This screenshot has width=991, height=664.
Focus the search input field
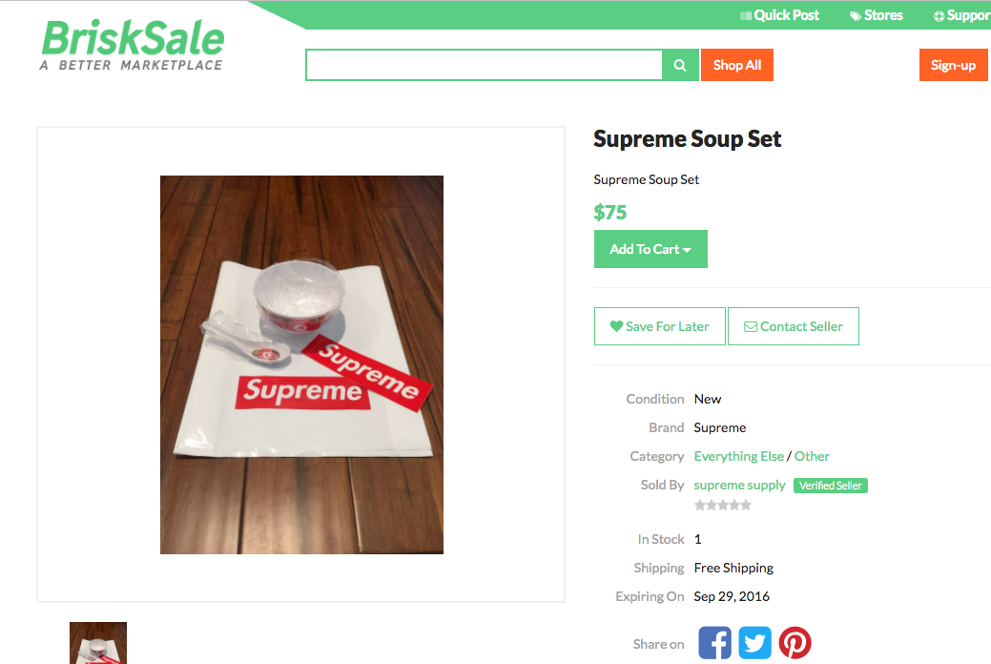coord(485,65)
